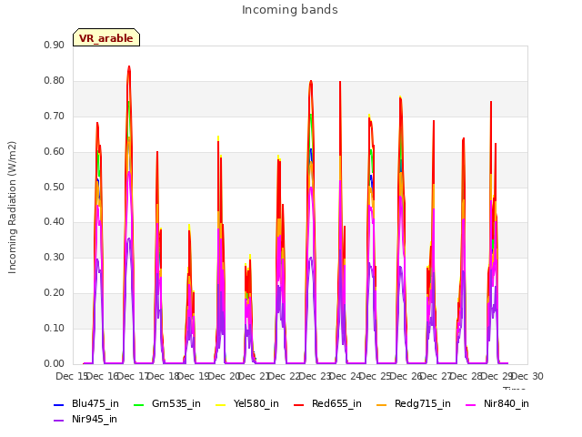Image resolution: width=582 pixels, height=437 pixels.
Task: Click the VR_arable annotation label
Action: (x=106, y=37)
